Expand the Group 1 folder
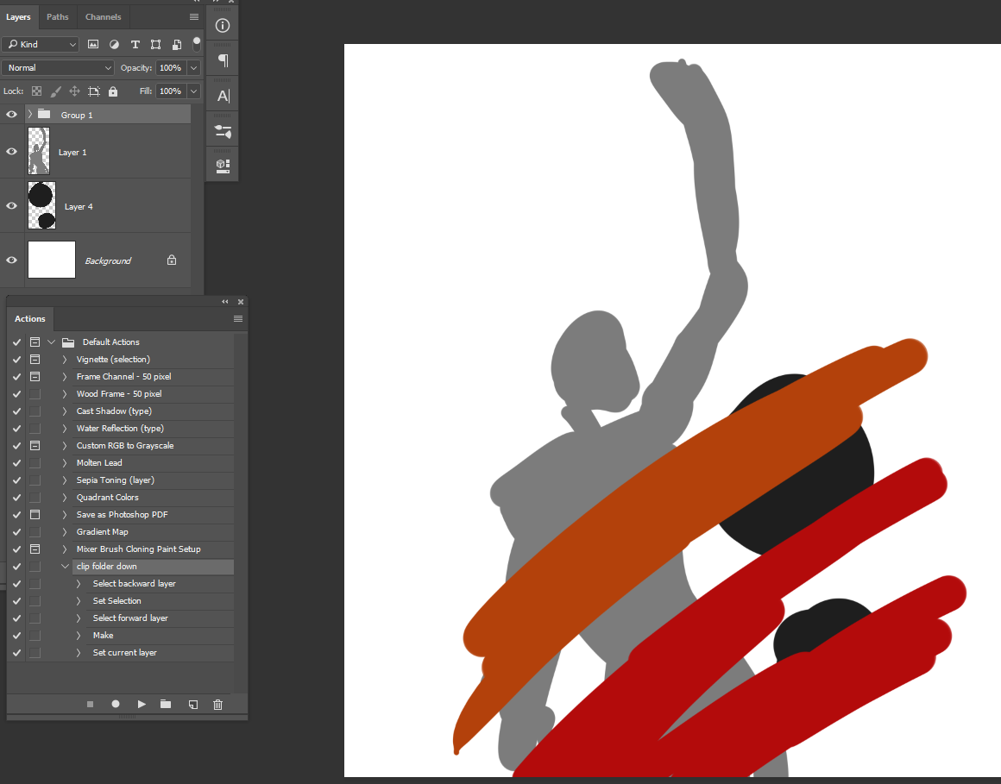Image resolution: width=1001 pixels, height=784 pixels. 29,114
